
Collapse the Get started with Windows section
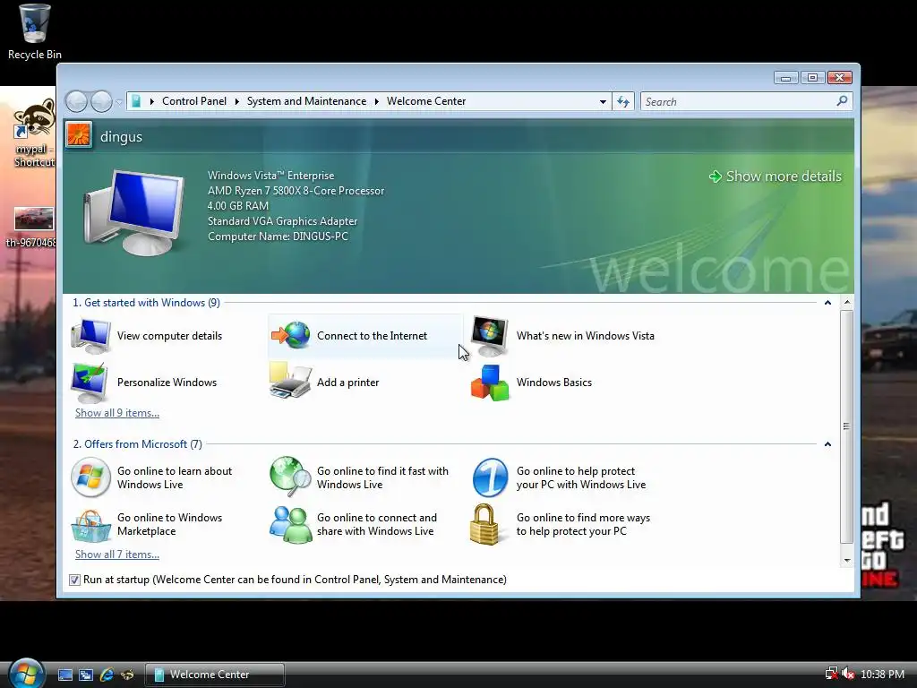(827, 303)
